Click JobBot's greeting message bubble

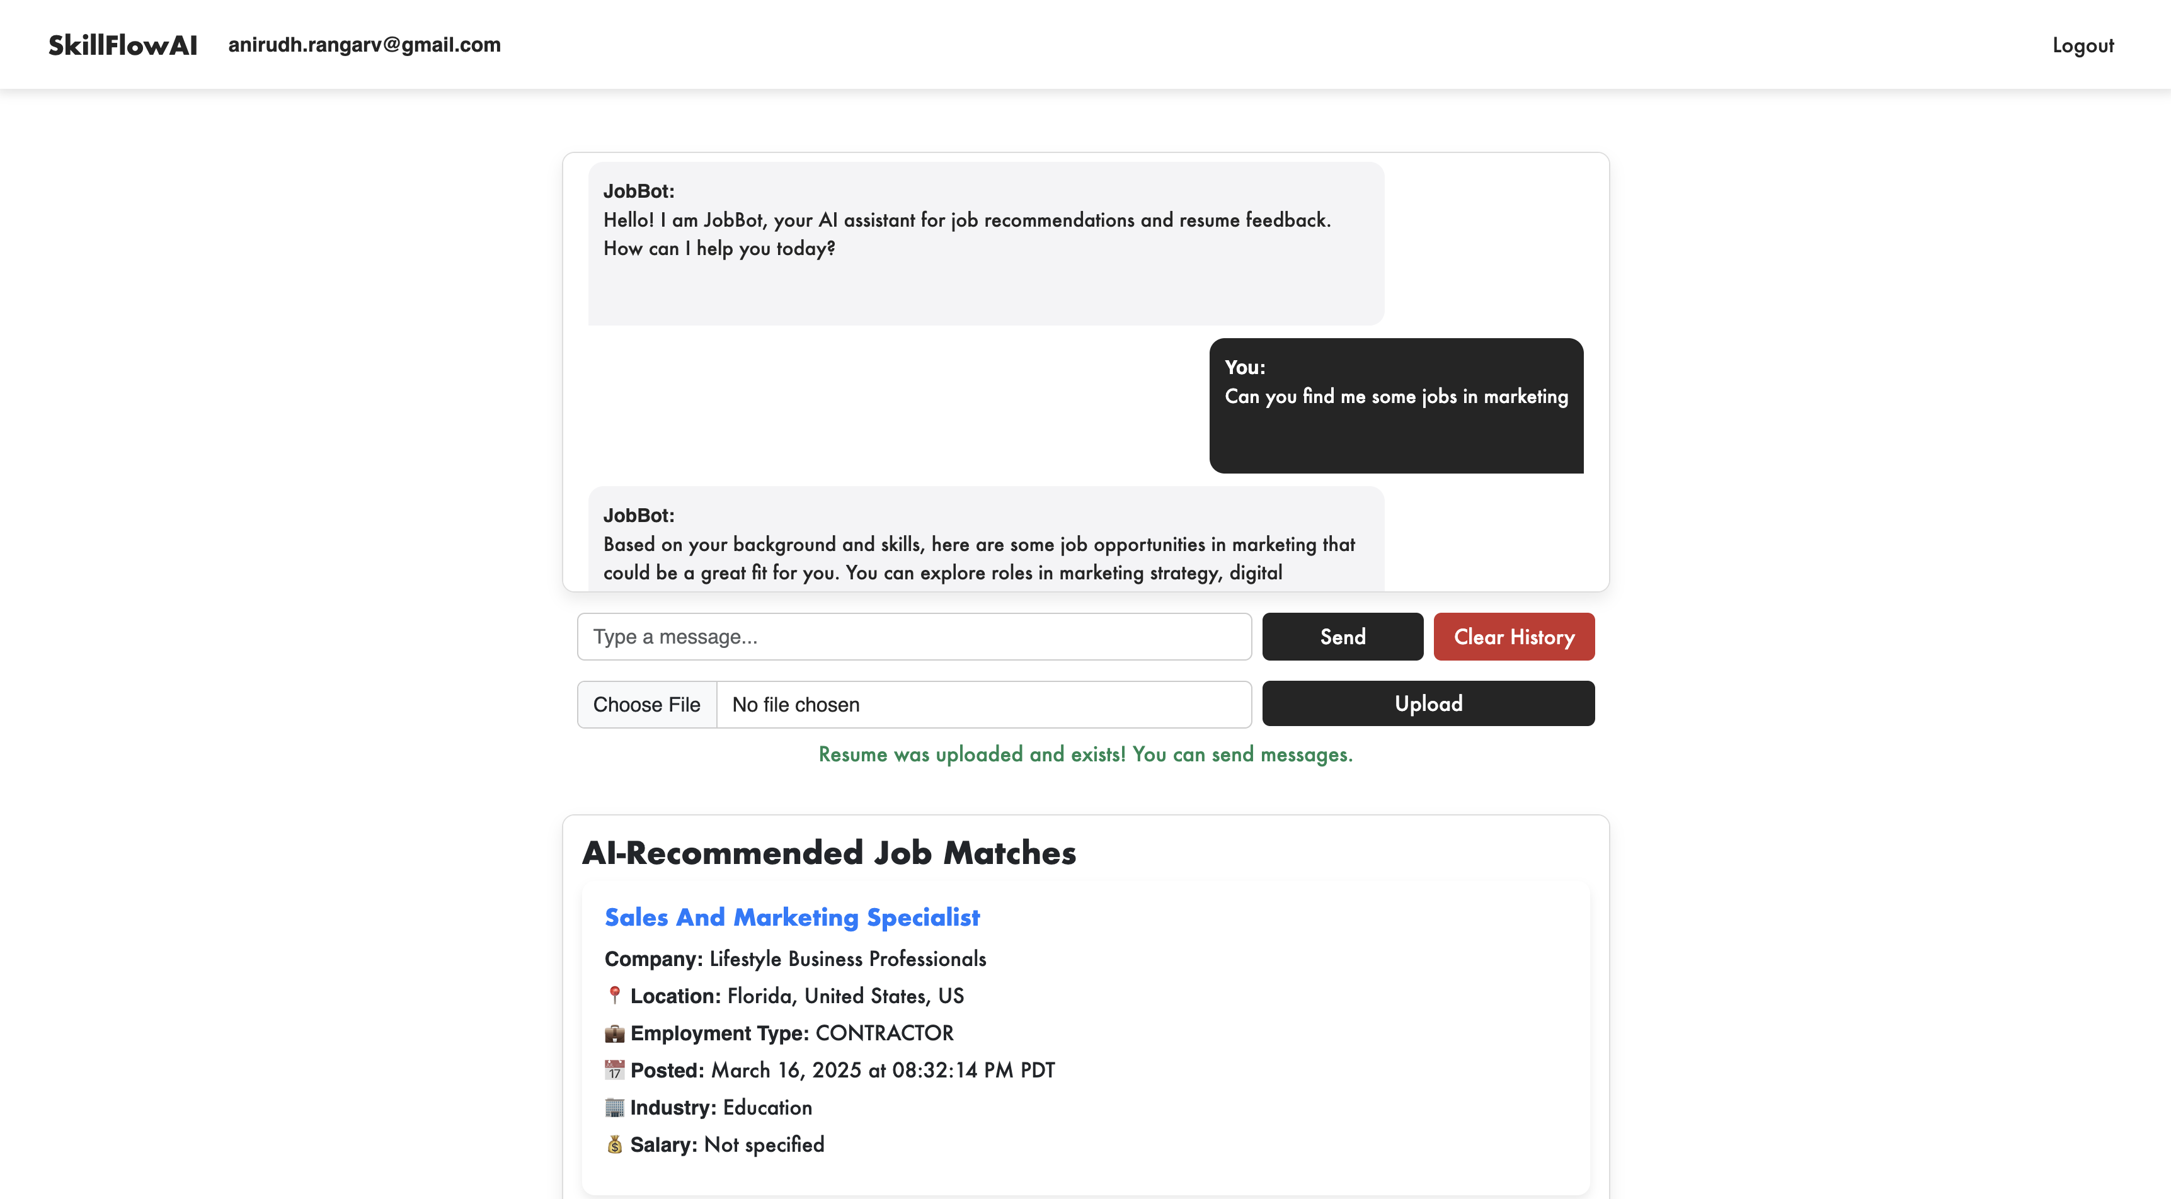tap(985, 242)
